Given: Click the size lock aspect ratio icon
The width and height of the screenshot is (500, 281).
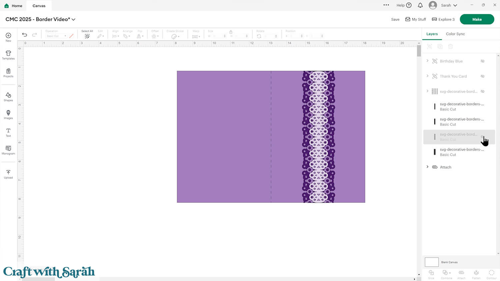Looking at the screenshot, I should 231,32.
